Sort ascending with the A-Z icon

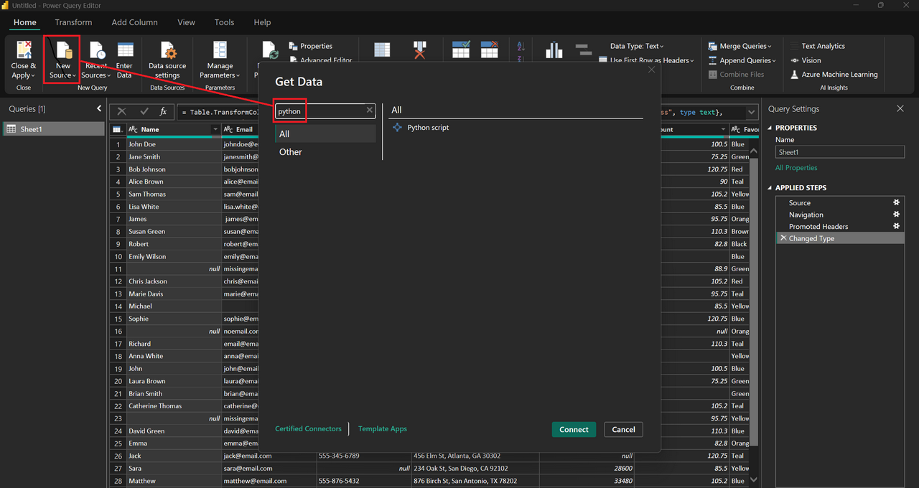(521, 46)
